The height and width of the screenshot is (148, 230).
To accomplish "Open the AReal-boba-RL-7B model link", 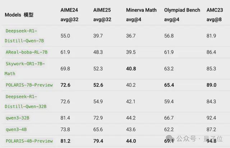I will point(27,52).
